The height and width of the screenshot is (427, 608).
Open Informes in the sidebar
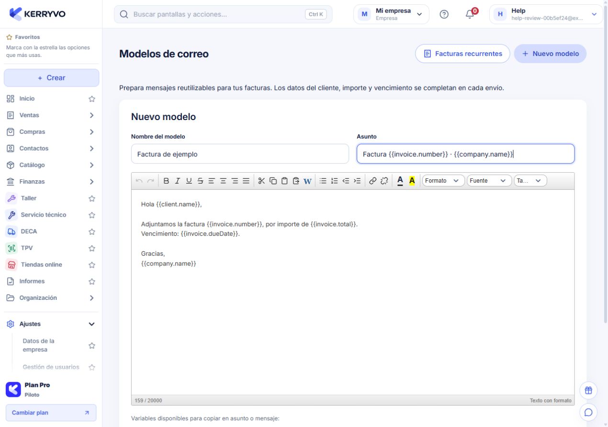click(x=32, y=281)
